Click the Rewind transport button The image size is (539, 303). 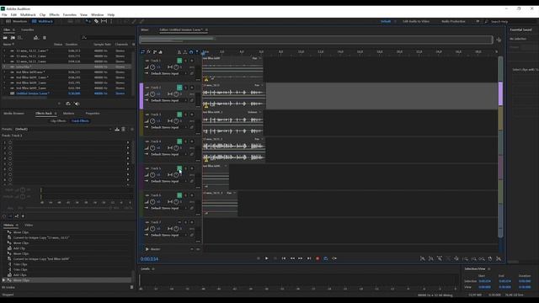tap(292, 258)
